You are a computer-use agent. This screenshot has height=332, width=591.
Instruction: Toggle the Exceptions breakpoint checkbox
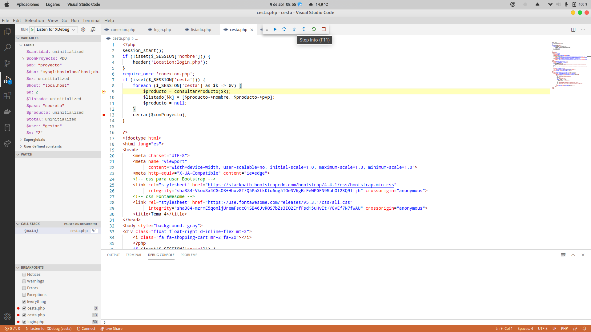click(24, 295)
